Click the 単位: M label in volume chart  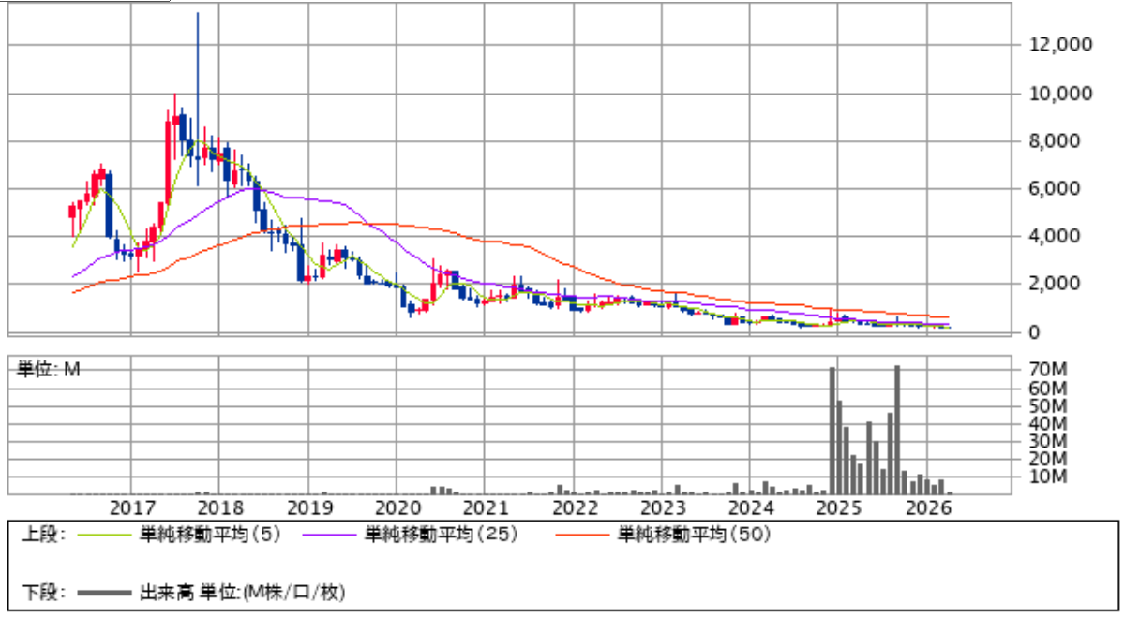pos(49,370)
